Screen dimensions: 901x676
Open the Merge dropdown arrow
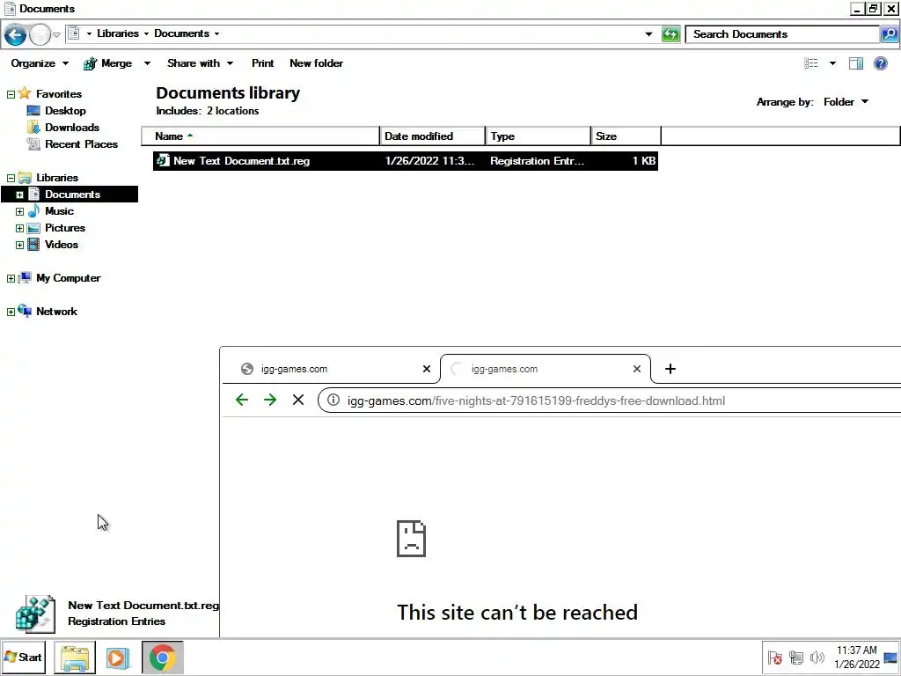point(147,63)
